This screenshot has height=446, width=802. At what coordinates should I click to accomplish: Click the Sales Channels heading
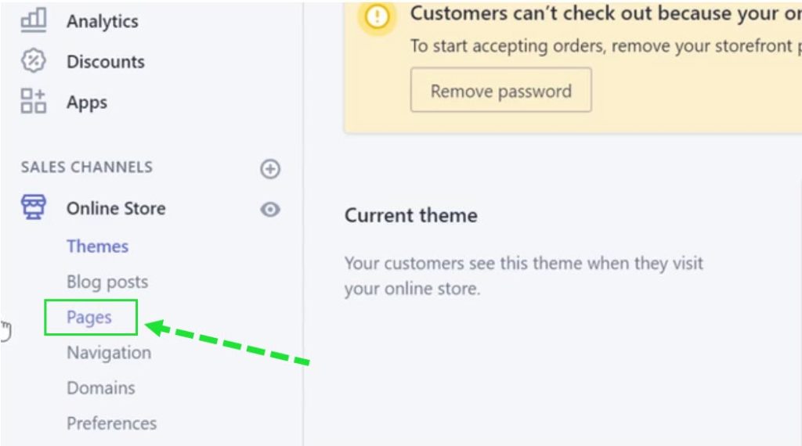click(86, 167)
